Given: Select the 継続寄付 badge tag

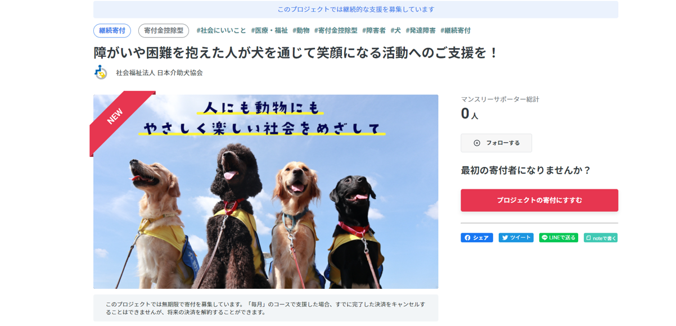Looking at the screenshot, I should point(112,30).
